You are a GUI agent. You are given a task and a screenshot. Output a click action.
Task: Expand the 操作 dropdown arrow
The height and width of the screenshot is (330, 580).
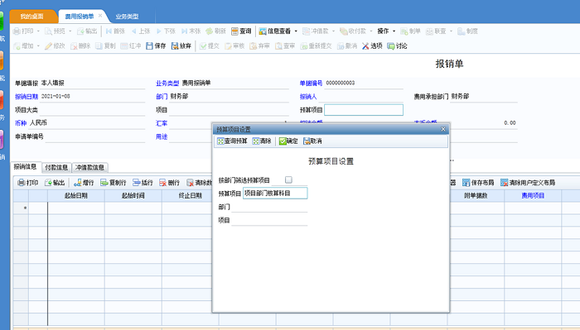click(x=394, y=31)
